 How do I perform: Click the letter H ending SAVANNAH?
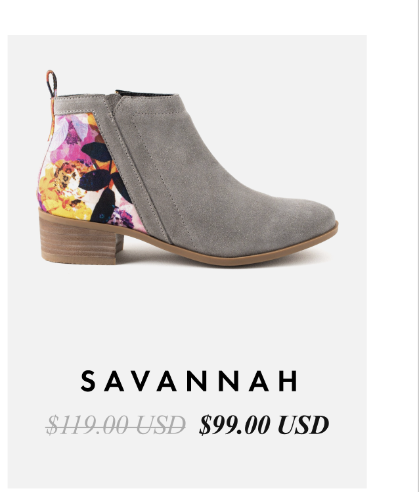(288, 381)
